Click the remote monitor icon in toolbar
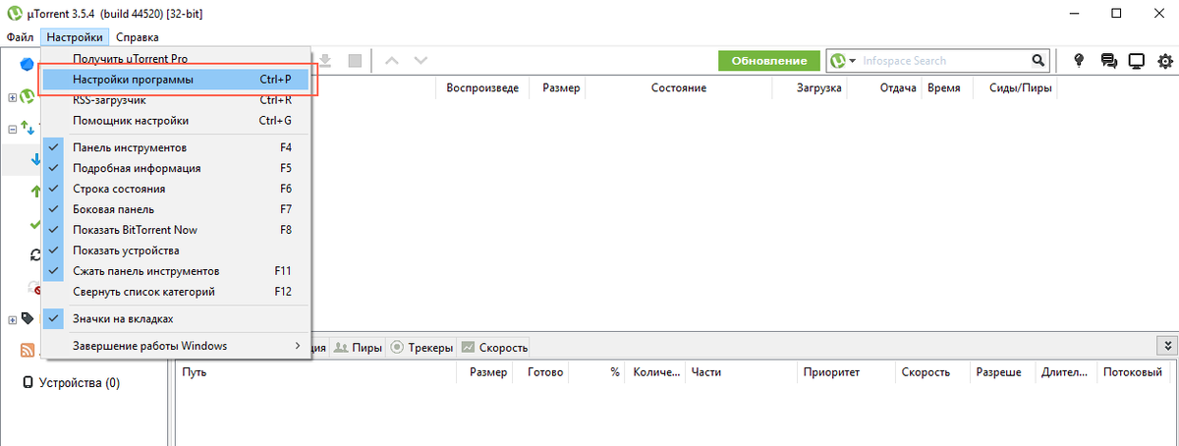 click(1137, 61)
